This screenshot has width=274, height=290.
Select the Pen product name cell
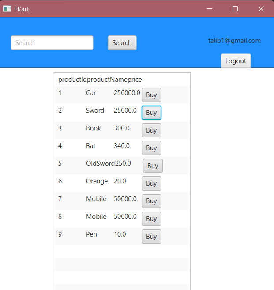[x=91, y=234]
